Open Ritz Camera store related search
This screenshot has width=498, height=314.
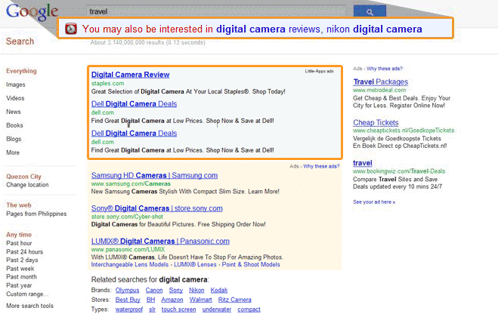click(x=235, y=300)
